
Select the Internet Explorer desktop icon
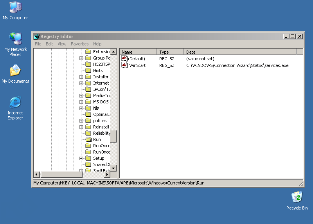(15, 108)
